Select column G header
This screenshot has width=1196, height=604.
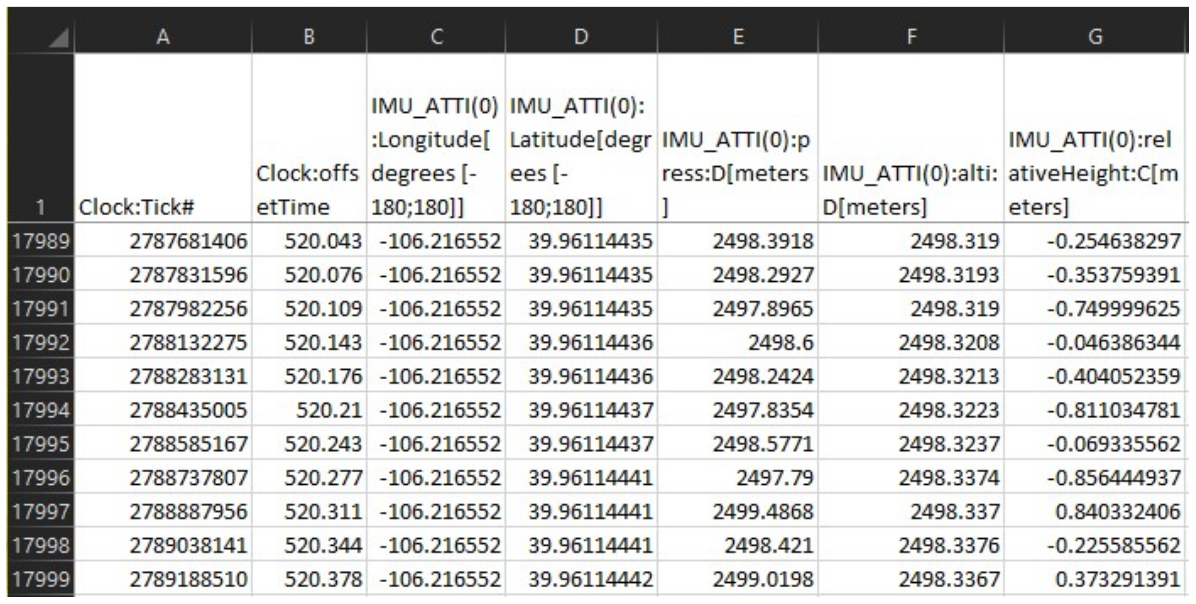[1095, 36]
